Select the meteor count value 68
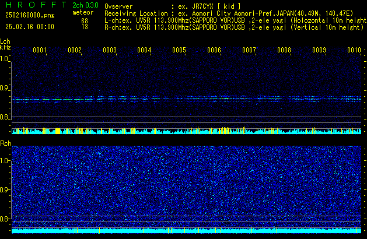Viewport: 367px width, 239px height. point(85,21)
